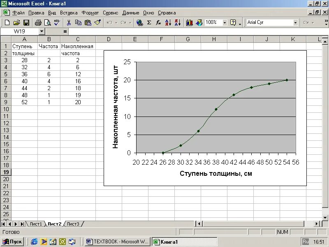Jump to first sheet with tab scroll button
329x247 pixels.
(x=3, y=224)
